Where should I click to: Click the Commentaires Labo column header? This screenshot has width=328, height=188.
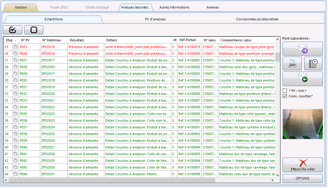pyautogui.click(x=247, y=40)
